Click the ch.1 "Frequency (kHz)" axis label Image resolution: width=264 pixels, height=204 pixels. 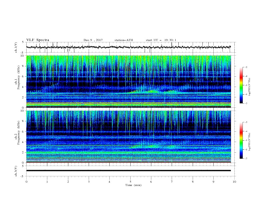[x=19, y=78]
